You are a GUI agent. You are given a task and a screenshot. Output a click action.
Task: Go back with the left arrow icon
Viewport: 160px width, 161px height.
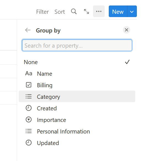coord(28,30)
